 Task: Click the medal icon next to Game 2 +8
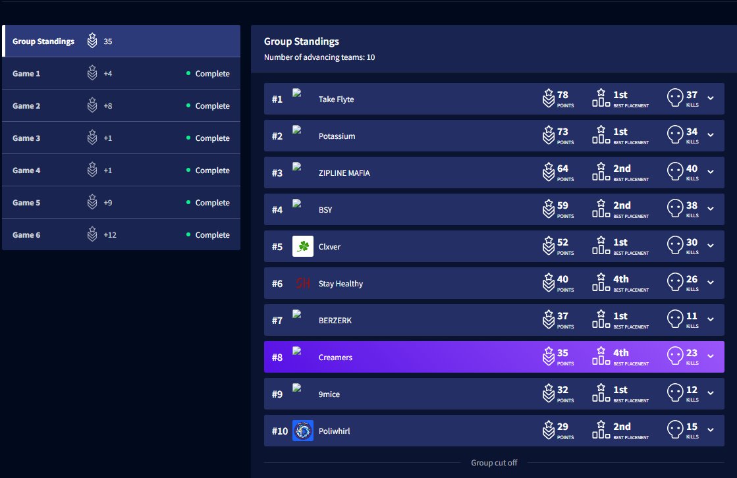92,105
